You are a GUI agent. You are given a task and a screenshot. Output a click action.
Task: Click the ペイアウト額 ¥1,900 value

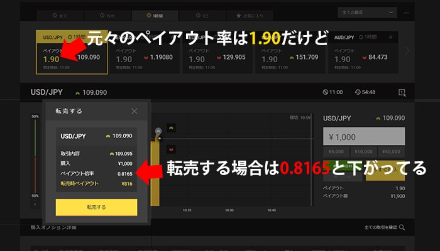[398, 196]
